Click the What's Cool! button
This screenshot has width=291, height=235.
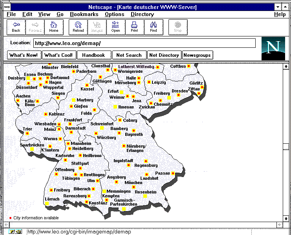click(59, 55)
